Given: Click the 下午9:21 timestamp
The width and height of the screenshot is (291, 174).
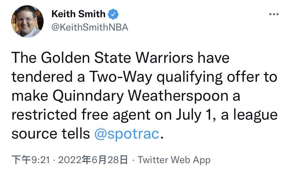Looking at the screenshot, I should [x=31, y=160].
